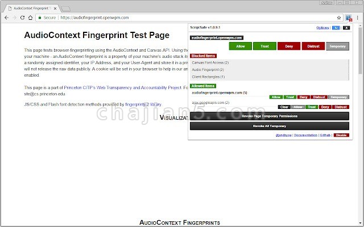
Task: Click the Allowed Items green header label
Action: point(203,86)
